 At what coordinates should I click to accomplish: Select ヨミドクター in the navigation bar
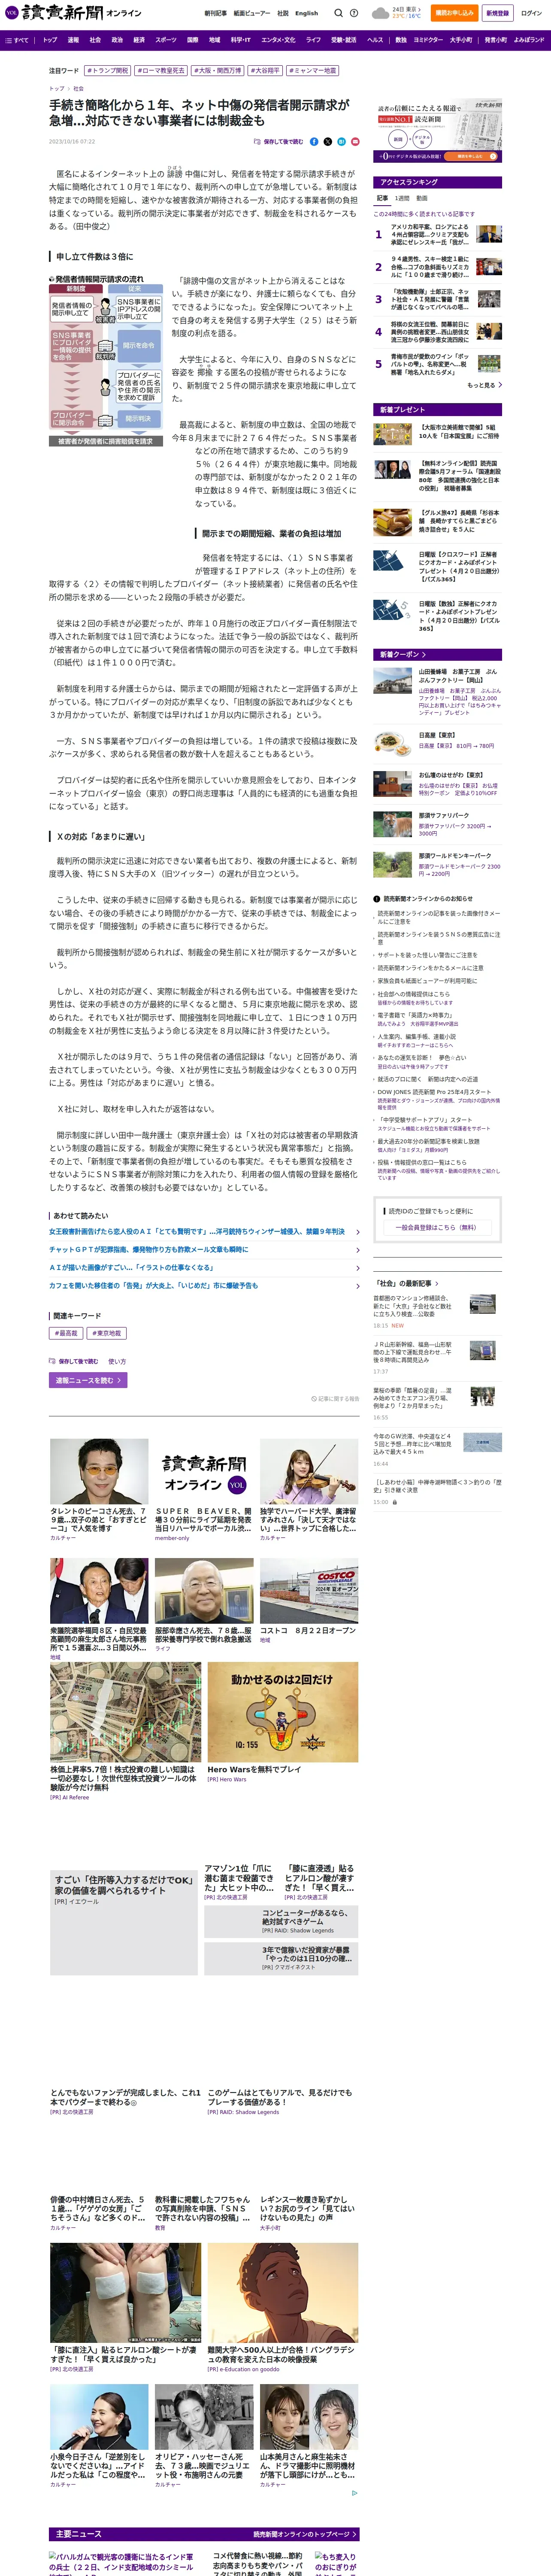(428, 40)
